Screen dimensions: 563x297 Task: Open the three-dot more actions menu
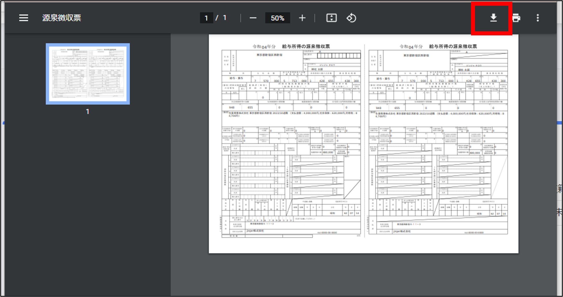pyautogui.click(x=537, y=18)
